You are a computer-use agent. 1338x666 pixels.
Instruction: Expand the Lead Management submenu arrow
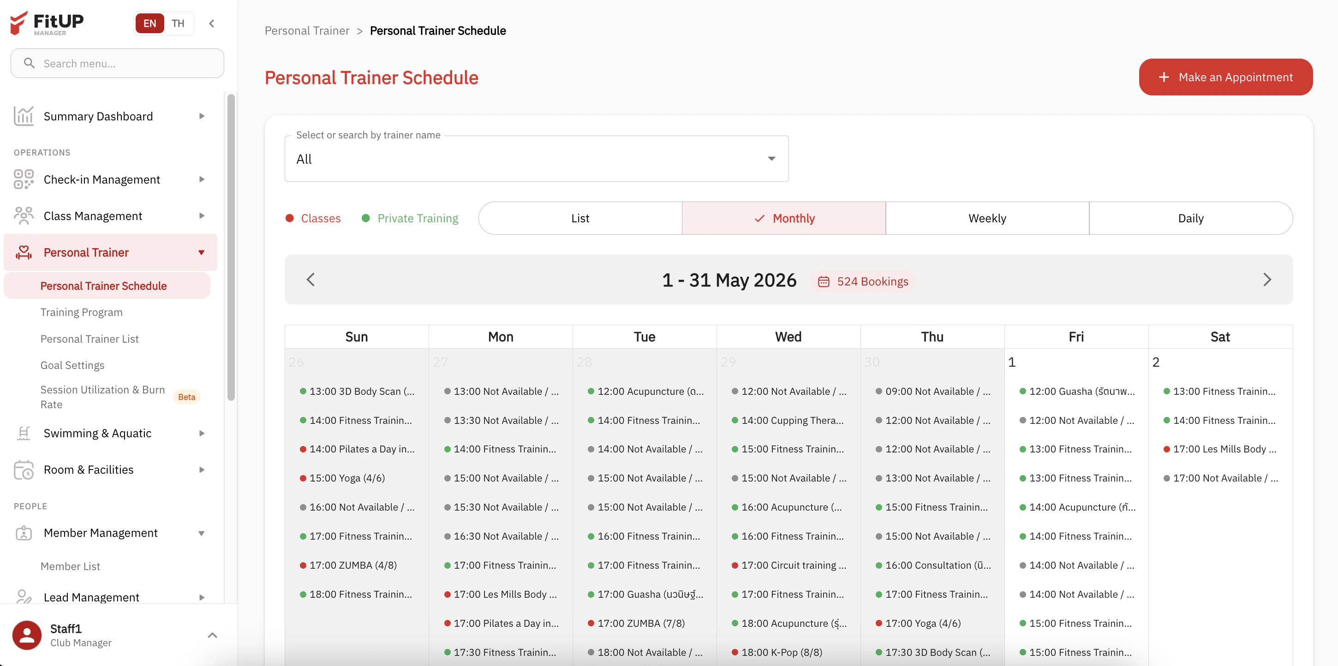click(202, 597)
